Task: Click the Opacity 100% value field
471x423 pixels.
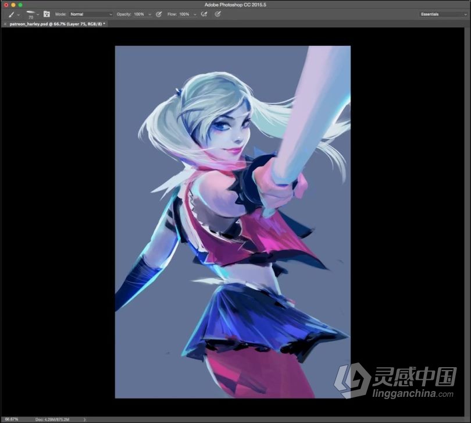Action: tap(139, 14)
